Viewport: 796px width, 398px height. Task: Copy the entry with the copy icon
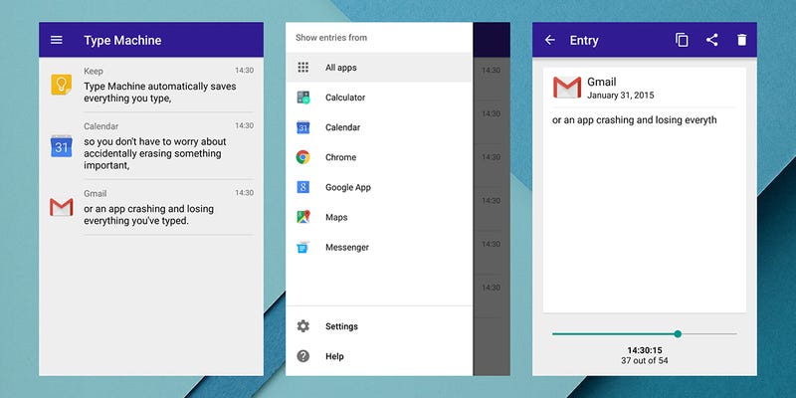coord(682,40)
